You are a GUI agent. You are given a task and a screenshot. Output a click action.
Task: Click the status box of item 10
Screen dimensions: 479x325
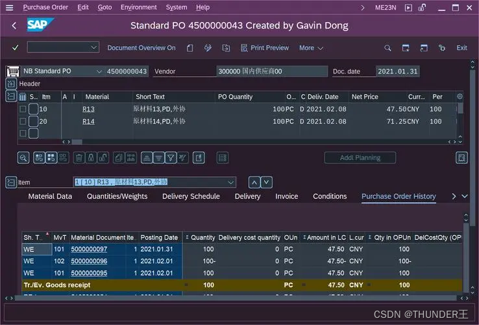[x=33, y=109]
